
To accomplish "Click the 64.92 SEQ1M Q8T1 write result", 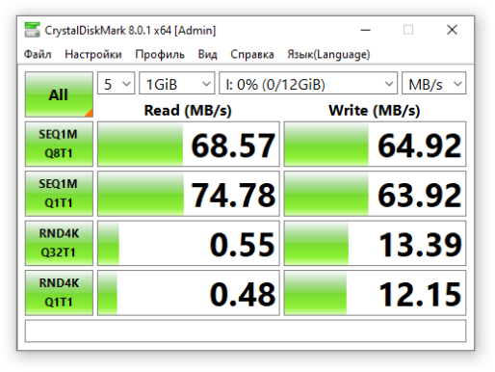I will (x=375, y=144).
